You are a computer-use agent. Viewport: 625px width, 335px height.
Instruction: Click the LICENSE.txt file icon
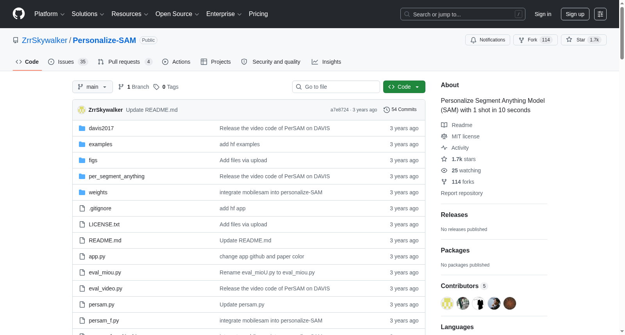coord(82,224)
